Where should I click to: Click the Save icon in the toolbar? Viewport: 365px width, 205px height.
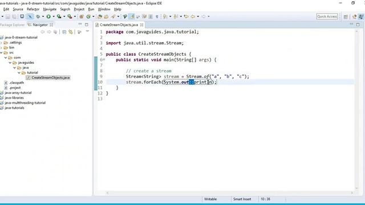(x=7, y=17)
